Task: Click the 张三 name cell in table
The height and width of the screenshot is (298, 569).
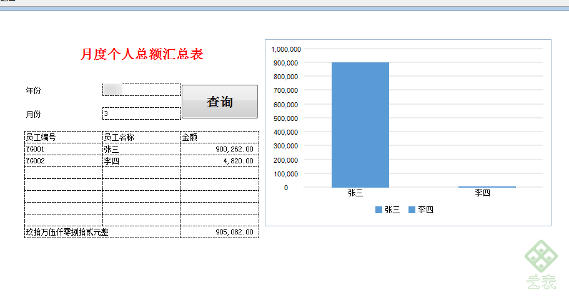Action: pos(142,149)
